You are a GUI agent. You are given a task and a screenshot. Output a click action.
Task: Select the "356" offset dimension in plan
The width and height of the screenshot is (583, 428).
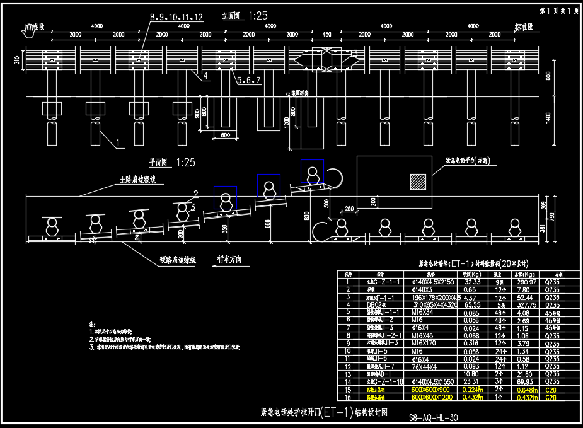tap(224, 229)
